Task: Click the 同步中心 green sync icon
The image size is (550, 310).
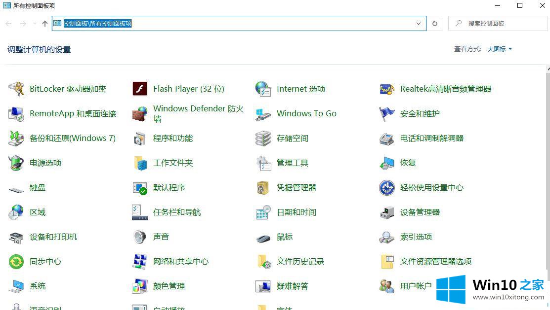Action: 16,261
